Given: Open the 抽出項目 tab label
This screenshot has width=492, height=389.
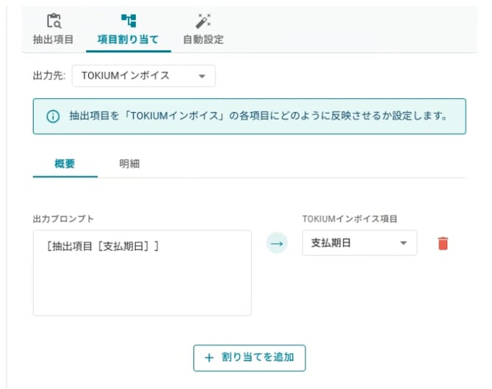Looking at the screenshot, I should point(53,40).
